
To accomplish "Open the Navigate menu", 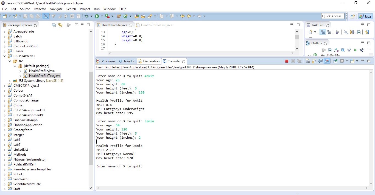I will pyautogui.click(x=56, y=9).
